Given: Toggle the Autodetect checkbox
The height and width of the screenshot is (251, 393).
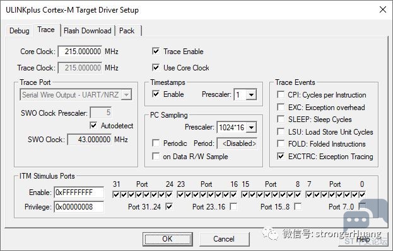Looking at the screenshot, I should tap(93, 125).
